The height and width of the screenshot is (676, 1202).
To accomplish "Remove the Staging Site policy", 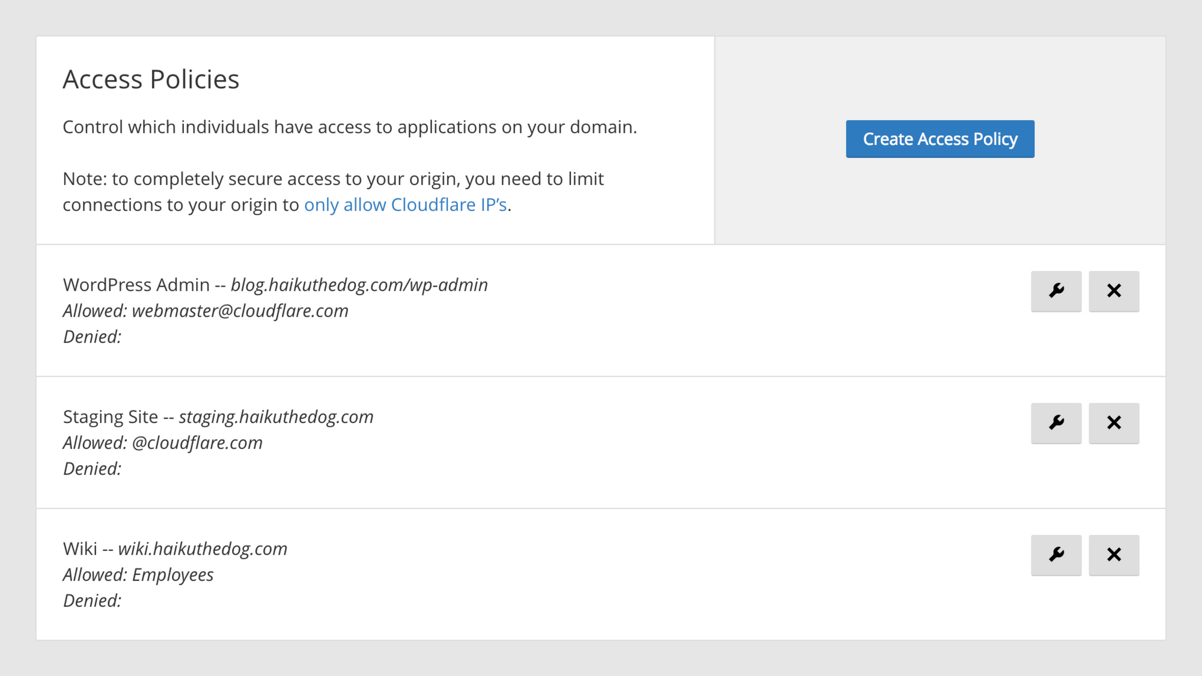I will coord(1114,423).
